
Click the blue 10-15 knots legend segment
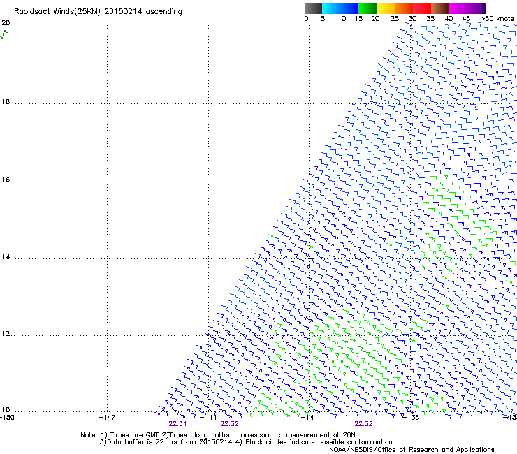(x=349, y=8)
